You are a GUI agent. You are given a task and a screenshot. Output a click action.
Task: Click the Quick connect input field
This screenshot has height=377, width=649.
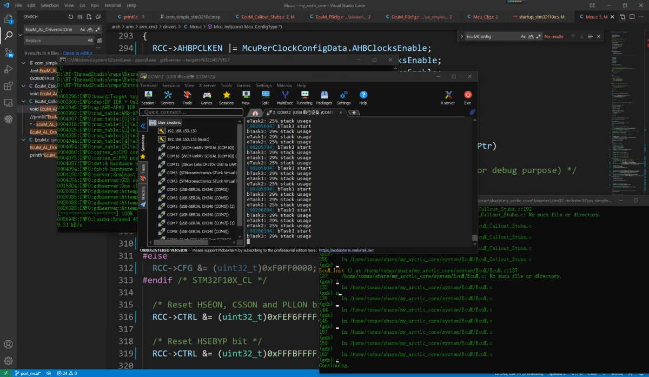pos(191,113)
